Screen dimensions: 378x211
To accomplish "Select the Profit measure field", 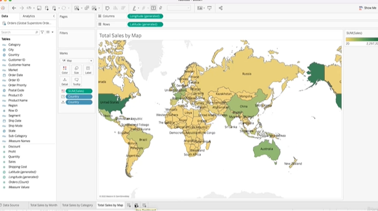I will [12, 152].
